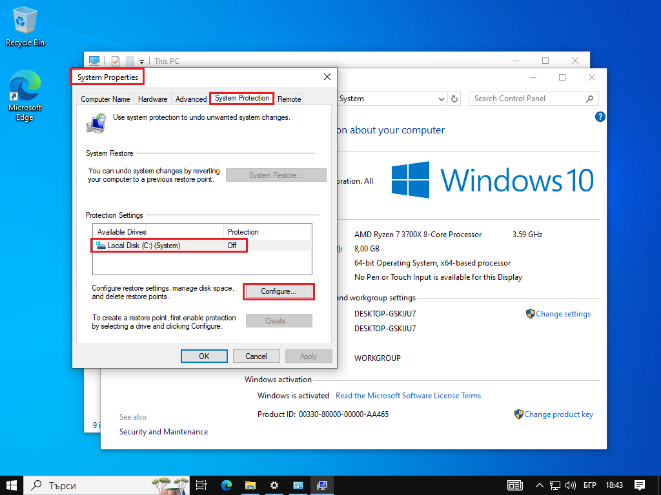Click the 18:43 taskbar clock
The height and width of the screenshot is (495, 661).
(x=615, y=485)
